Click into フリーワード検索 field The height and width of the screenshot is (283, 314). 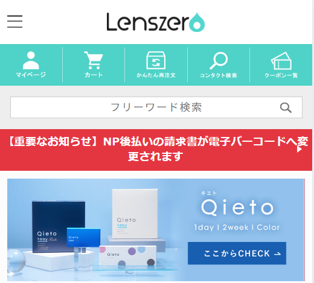(156, 107)
